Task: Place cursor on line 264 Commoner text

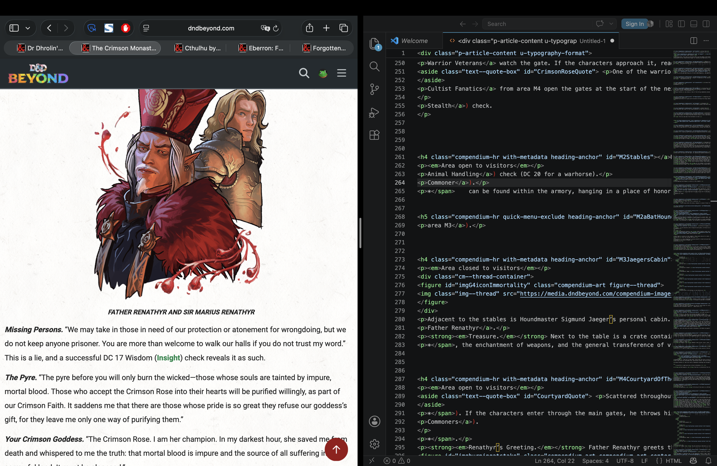Action: tap(441, 183)
